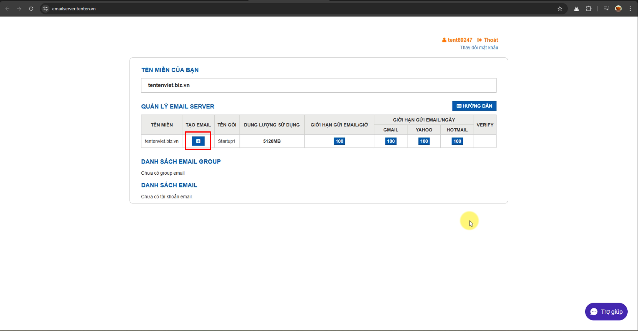Open the browser three-dot menu

point(630,8)
